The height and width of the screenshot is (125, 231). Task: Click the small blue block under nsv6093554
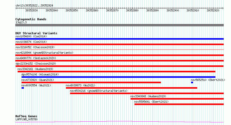pyautogui.click(x=23, y=88)
